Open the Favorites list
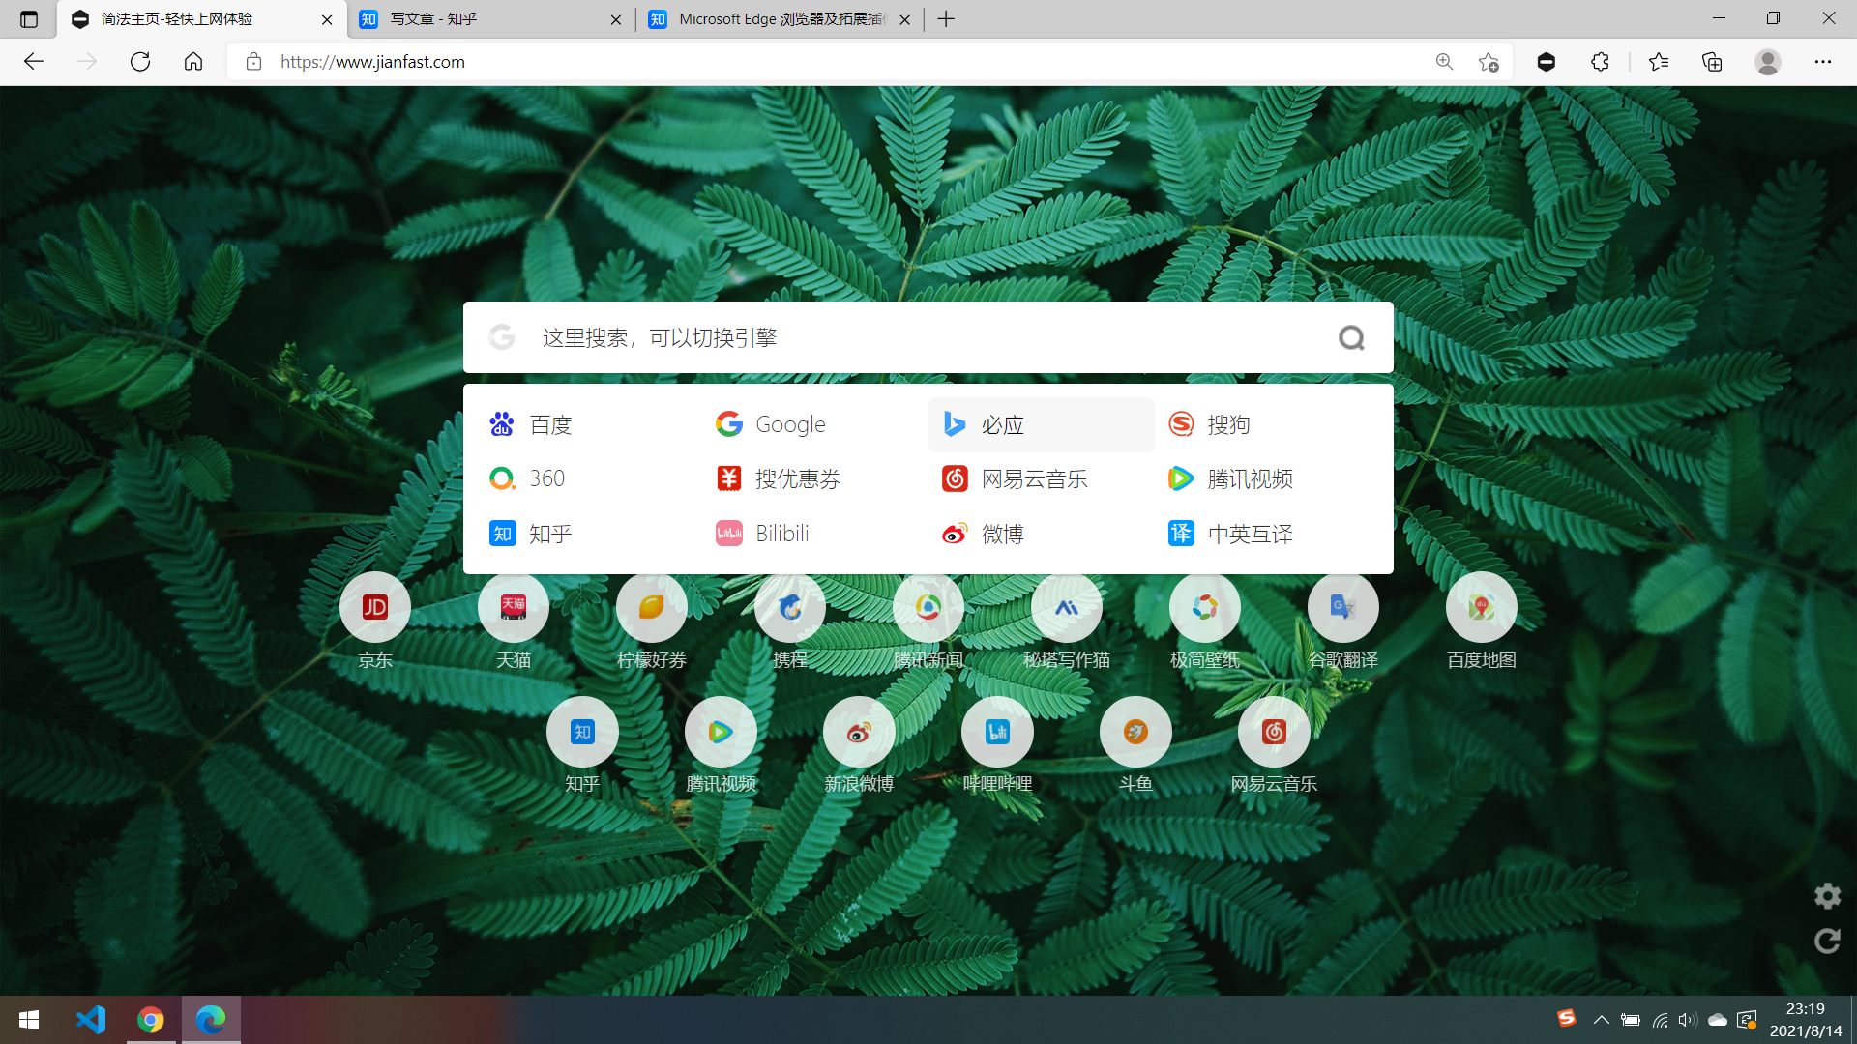The width and height of the screenshot is (1857, 1044). click(x=1659, y=62)
